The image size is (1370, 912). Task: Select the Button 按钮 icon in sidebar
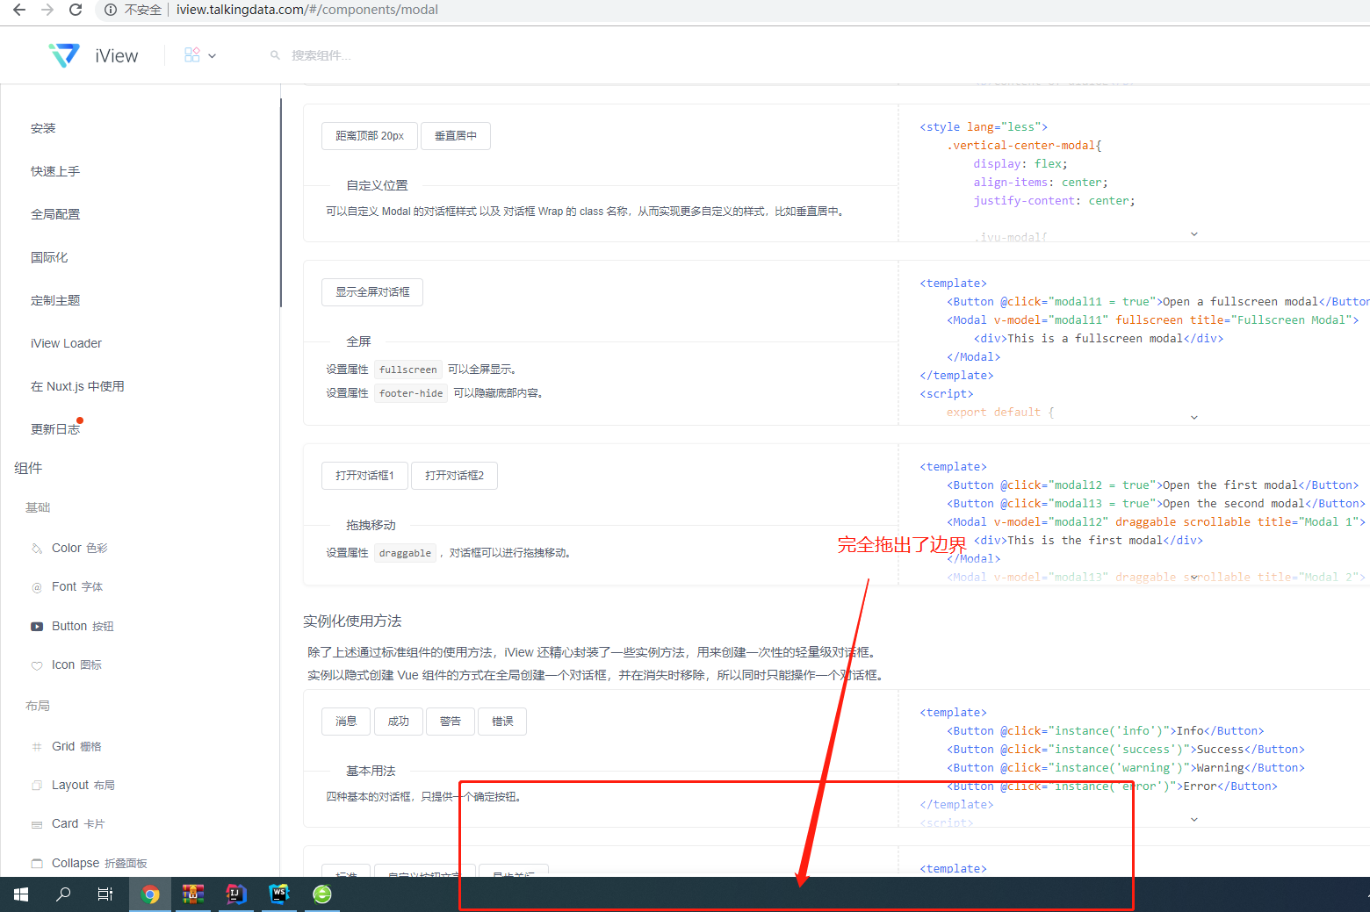[36, 625]
